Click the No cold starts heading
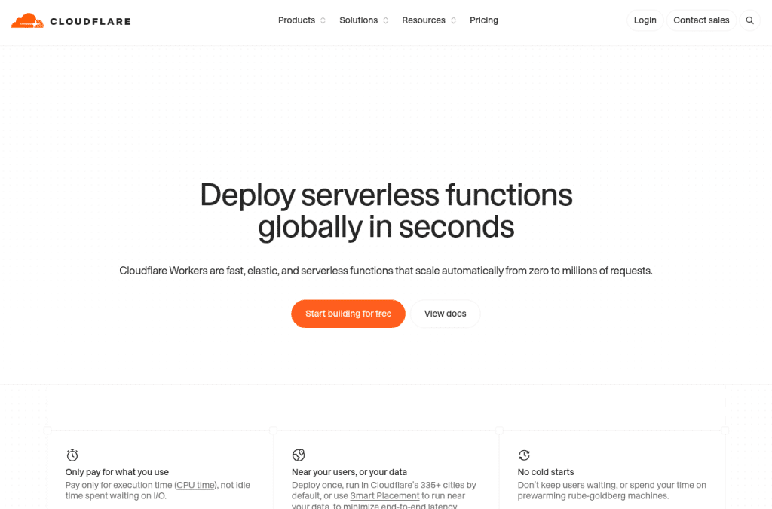 [x=546, y=472]
